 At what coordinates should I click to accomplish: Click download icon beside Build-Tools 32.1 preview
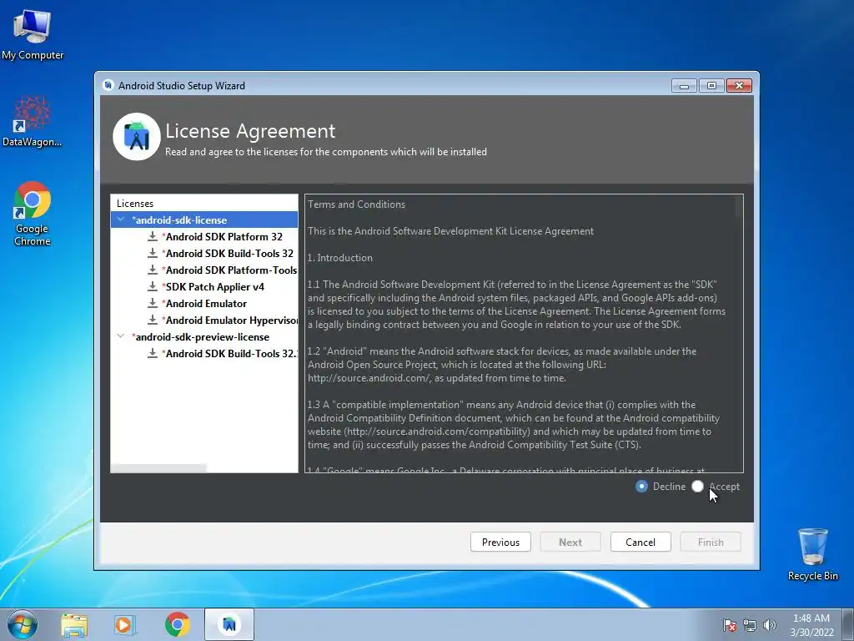pyautogui.click(x=153, y=353)
